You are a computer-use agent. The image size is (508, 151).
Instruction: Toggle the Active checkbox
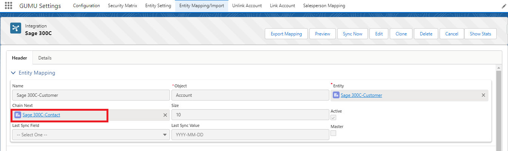coord(333,118)
